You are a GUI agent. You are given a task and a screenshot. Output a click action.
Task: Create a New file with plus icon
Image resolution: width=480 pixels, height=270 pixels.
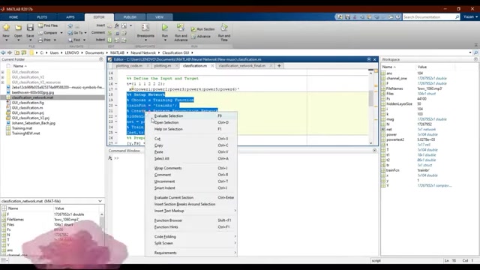(x=6, y=28)
